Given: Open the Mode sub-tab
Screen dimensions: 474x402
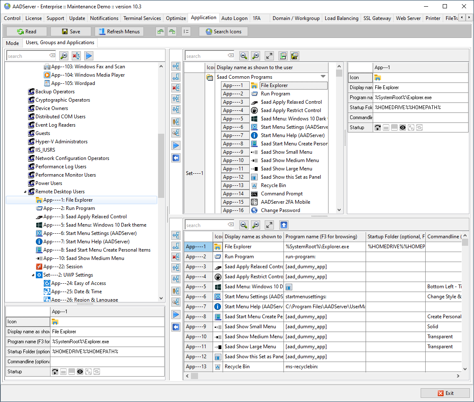Looking at the screenshot, I should click(x=12, y=43).
